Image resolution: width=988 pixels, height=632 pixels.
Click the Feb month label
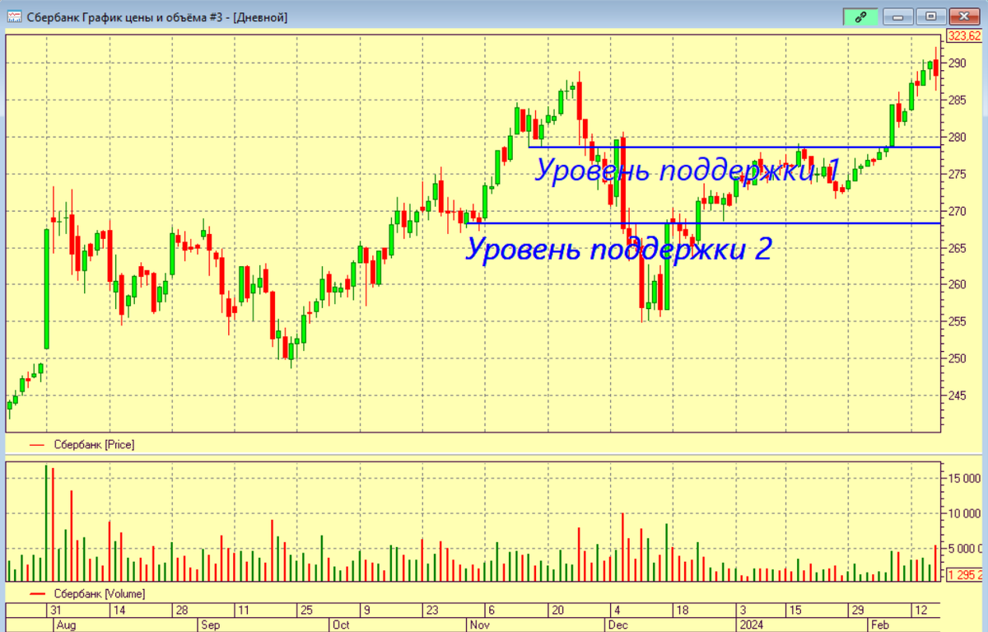tap(880, 625)
